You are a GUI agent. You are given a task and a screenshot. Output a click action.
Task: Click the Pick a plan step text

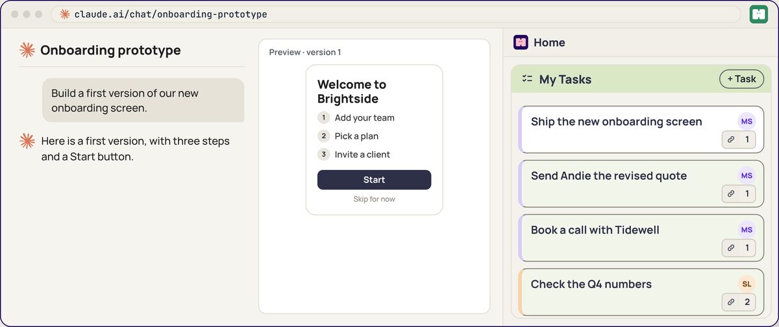tap(356, 136)
